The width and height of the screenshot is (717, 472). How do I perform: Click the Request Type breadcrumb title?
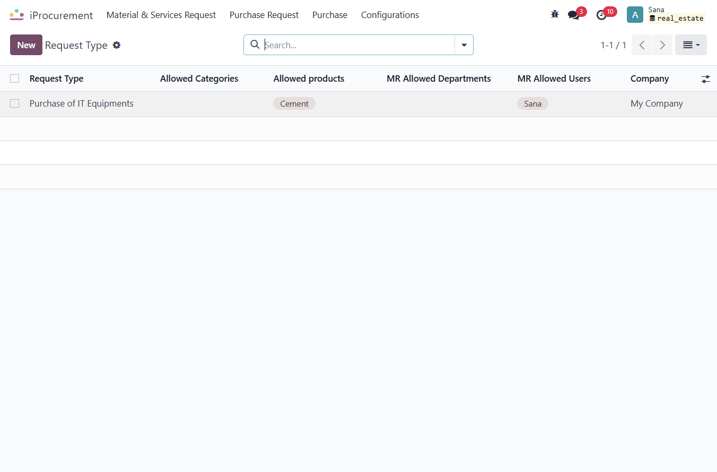pyautogui.click(x=76, y=45)
